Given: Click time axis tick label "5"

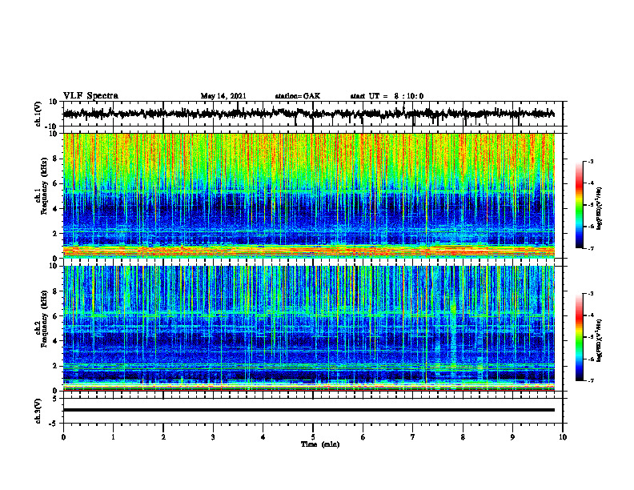Looking at the screenshot, I should (x=313, y=437).
